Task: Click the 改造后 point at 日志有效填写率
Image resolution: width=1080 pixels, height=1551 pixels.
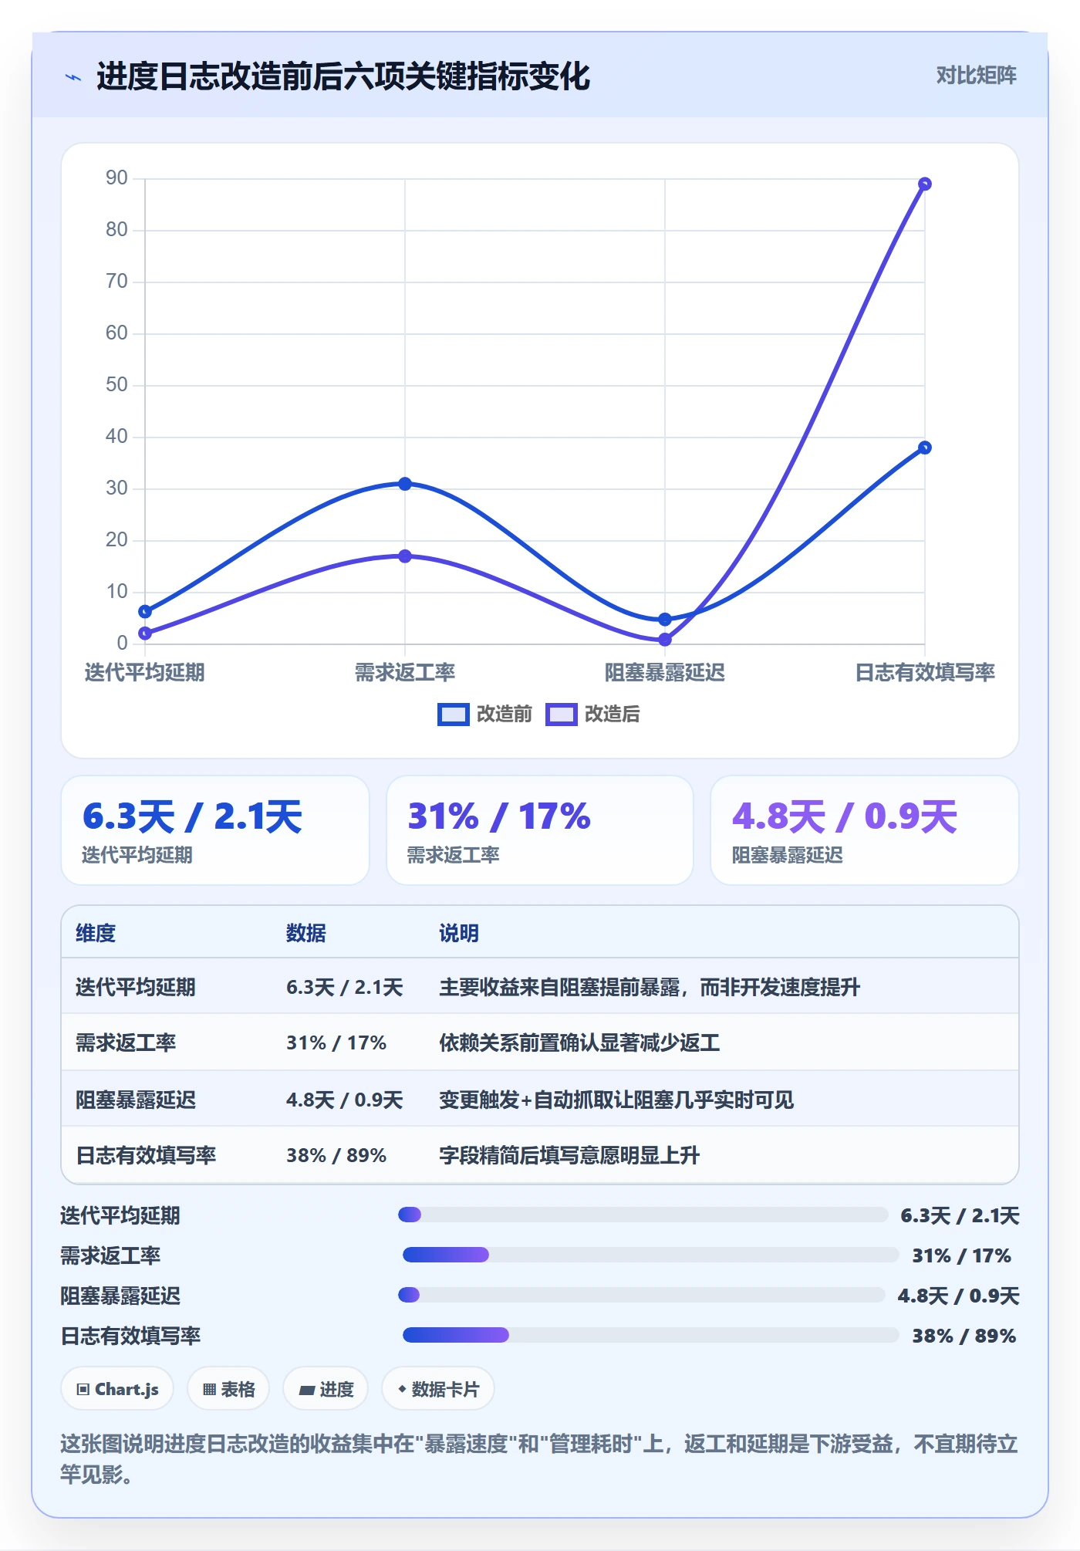Action: point(925,184)
